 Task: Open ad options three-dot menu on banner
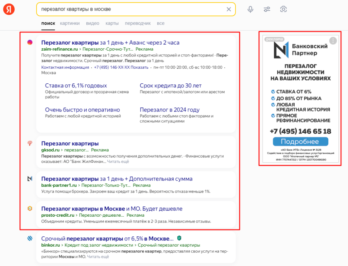click(333, 41)
